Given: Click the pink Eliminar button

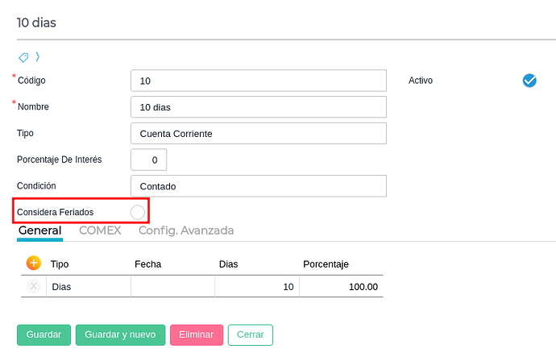Looking at the screenshot, I should (x=196, y=334).
